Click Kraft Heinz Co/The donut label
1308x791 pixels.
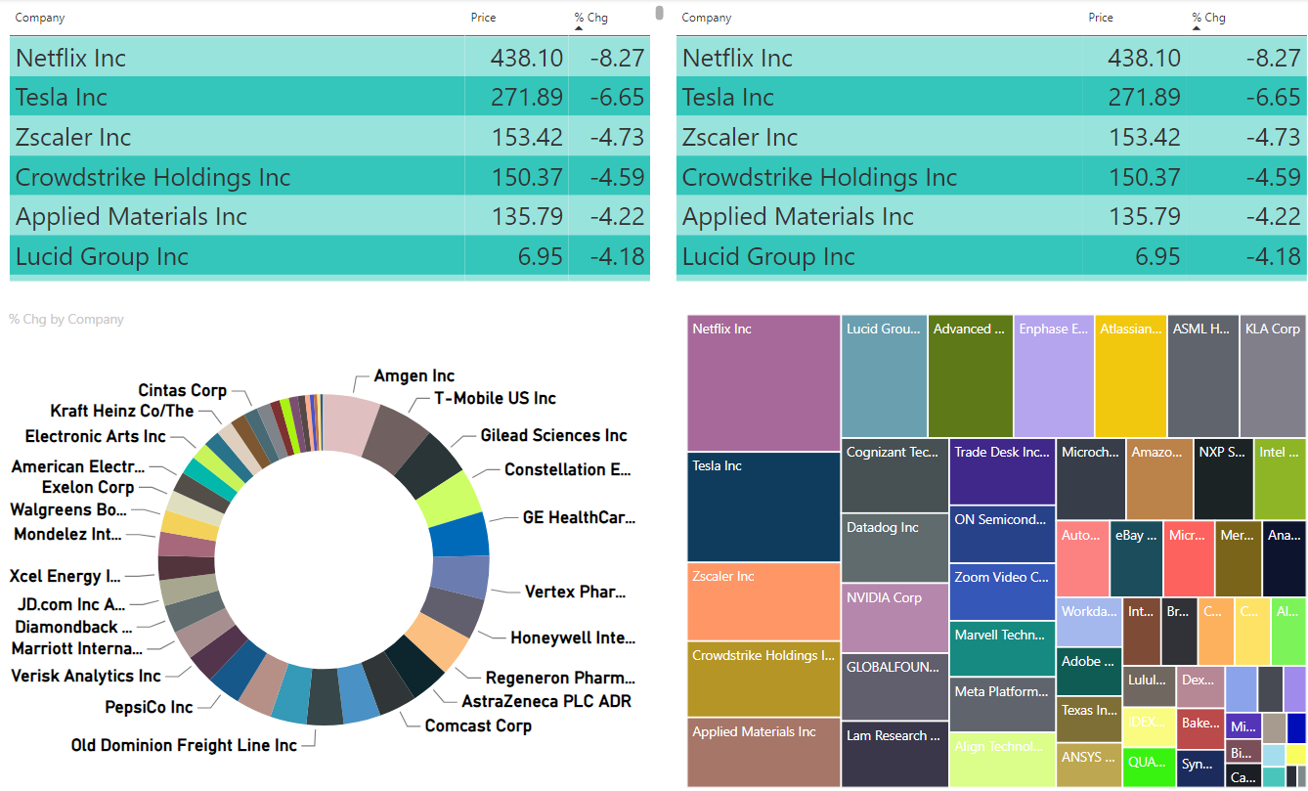122,412
